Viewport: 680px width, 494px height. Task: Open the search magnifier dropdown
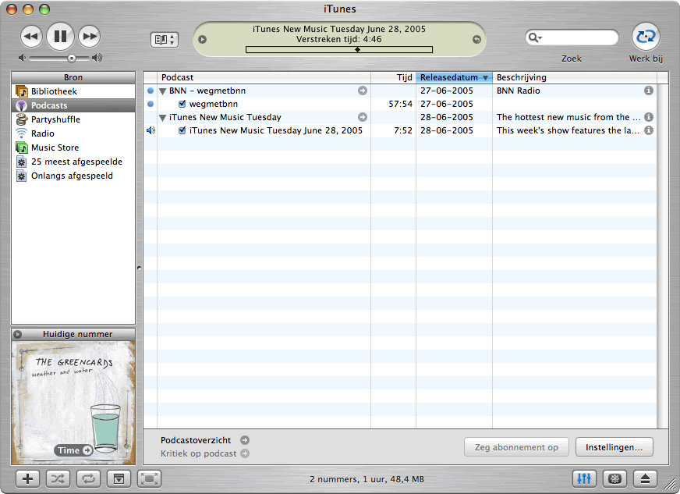535,38
